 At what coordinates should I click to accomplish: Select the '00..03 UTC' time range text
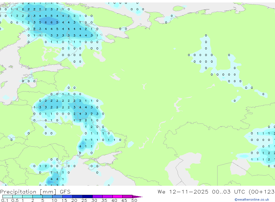click(x=229, y=192)
